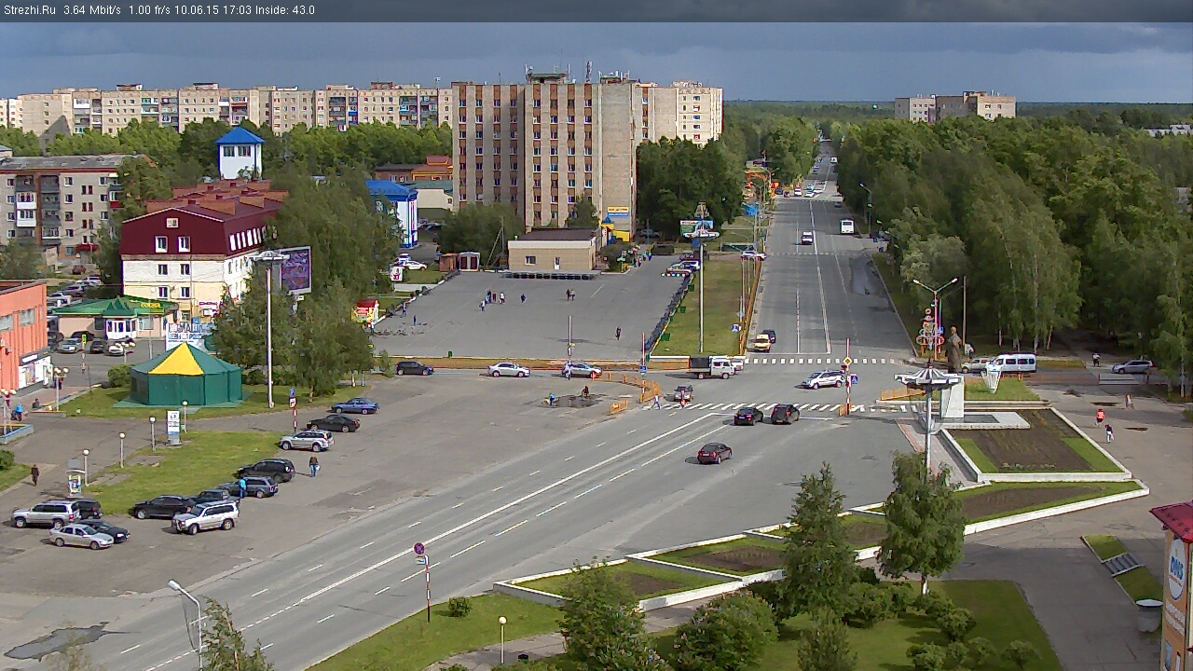Select the 3.64 Mbit/s bitrate readout
Viewport: 1193px width, 671px height.
click(x=92, y=10)
